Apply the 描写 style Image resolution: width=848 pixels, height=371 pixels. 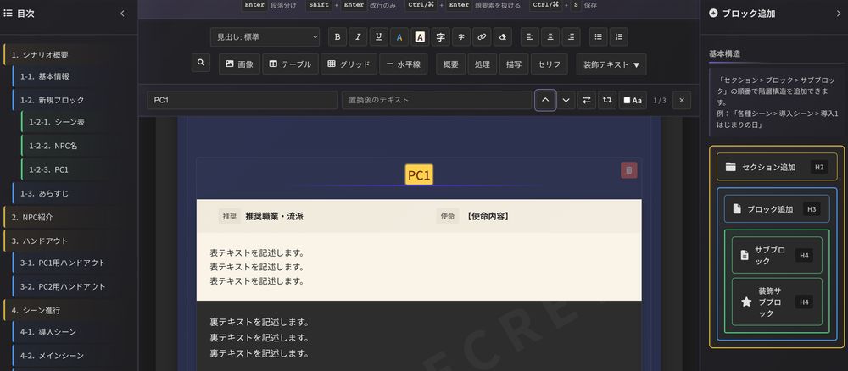point(514,64)
